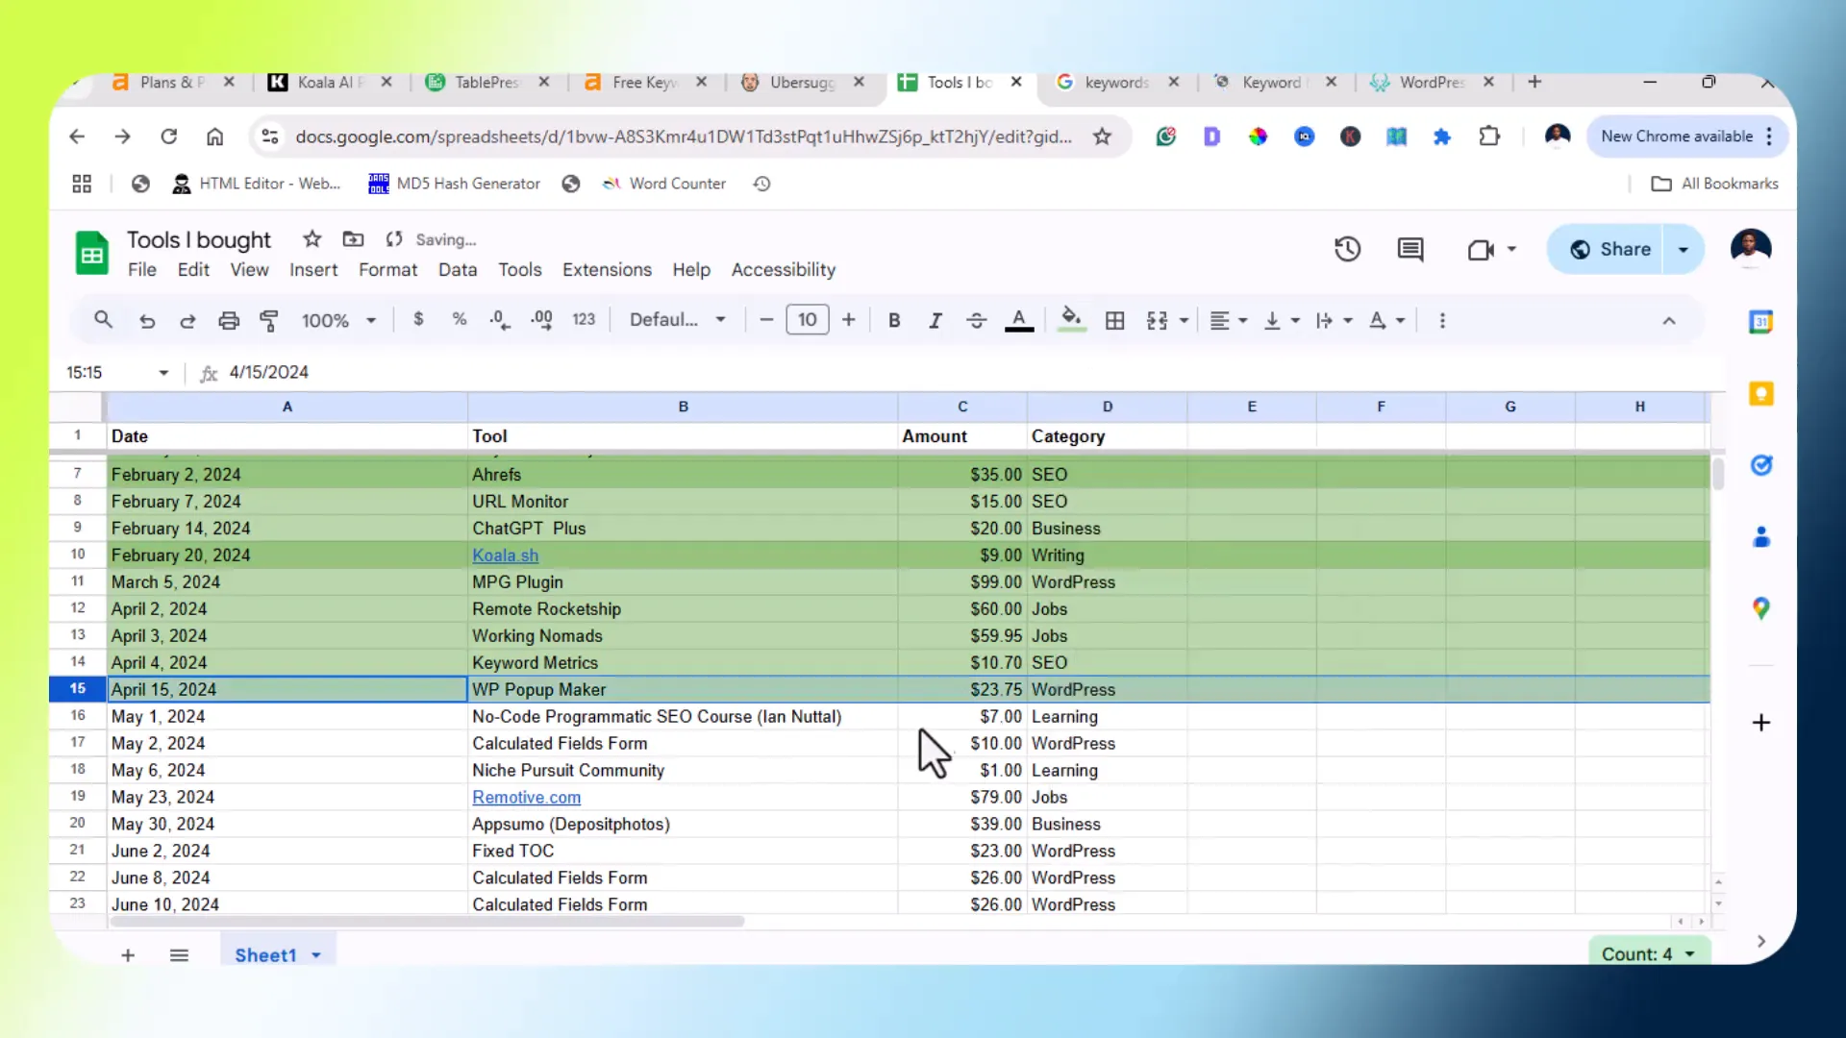Open text rotation dropdown
The height and width of the screenshot is (1038, 1846).
(x=1386, y=320)
